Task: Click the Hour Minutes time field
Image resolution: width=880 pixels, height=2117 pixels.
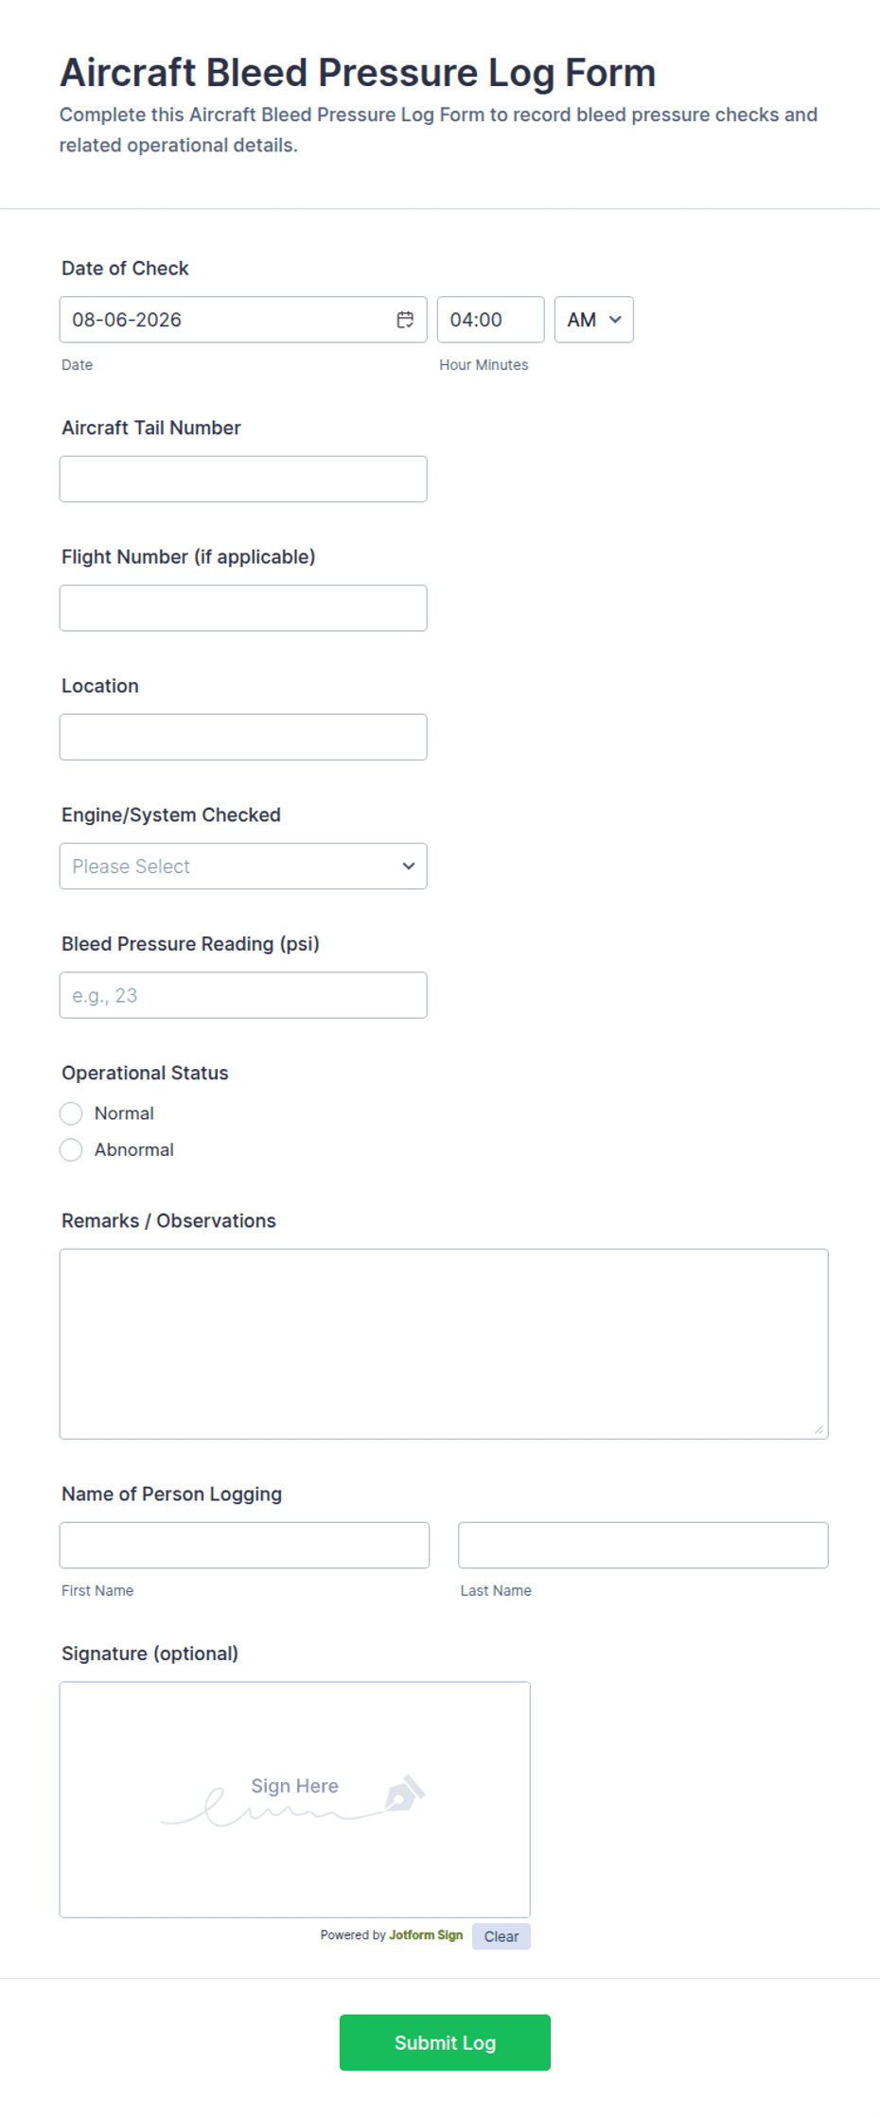Action: click(x=490, y=320)
